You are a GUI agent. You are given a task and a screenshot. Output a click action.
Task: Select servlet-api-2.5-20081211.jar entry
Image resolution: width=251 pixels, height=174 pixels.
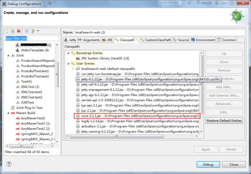tap(137, 100)
